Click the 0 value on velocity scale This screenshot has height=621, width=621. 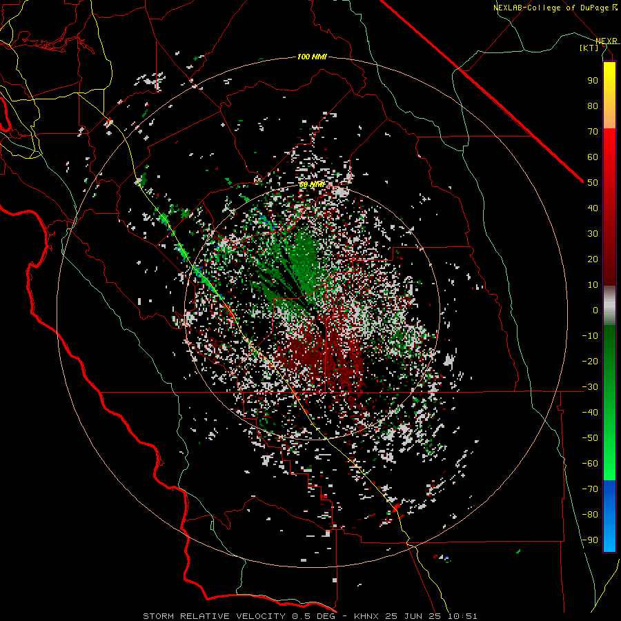tap(595, 310)
